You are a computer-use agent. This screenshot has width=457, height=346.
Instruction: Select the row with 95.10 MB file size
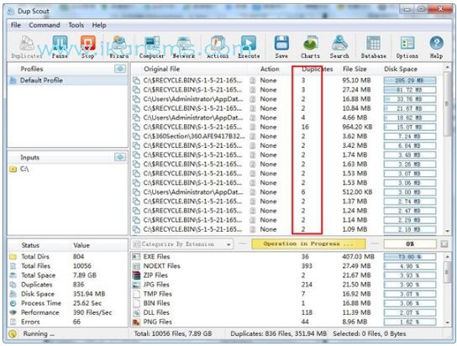(286, 81)
